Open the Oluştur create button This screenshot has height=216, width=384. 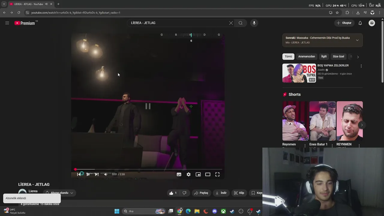pos(344,23)
